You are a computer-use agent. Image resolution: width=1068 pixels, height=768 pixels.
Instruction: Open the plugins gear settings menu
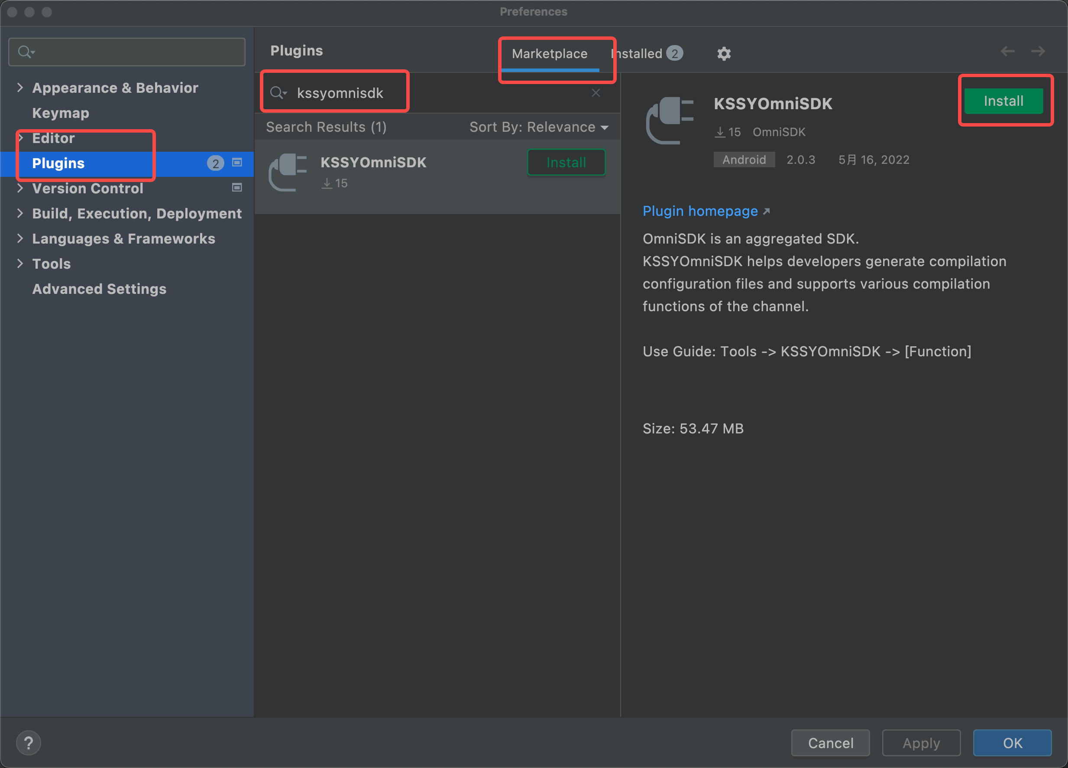[x=723, y=54]
